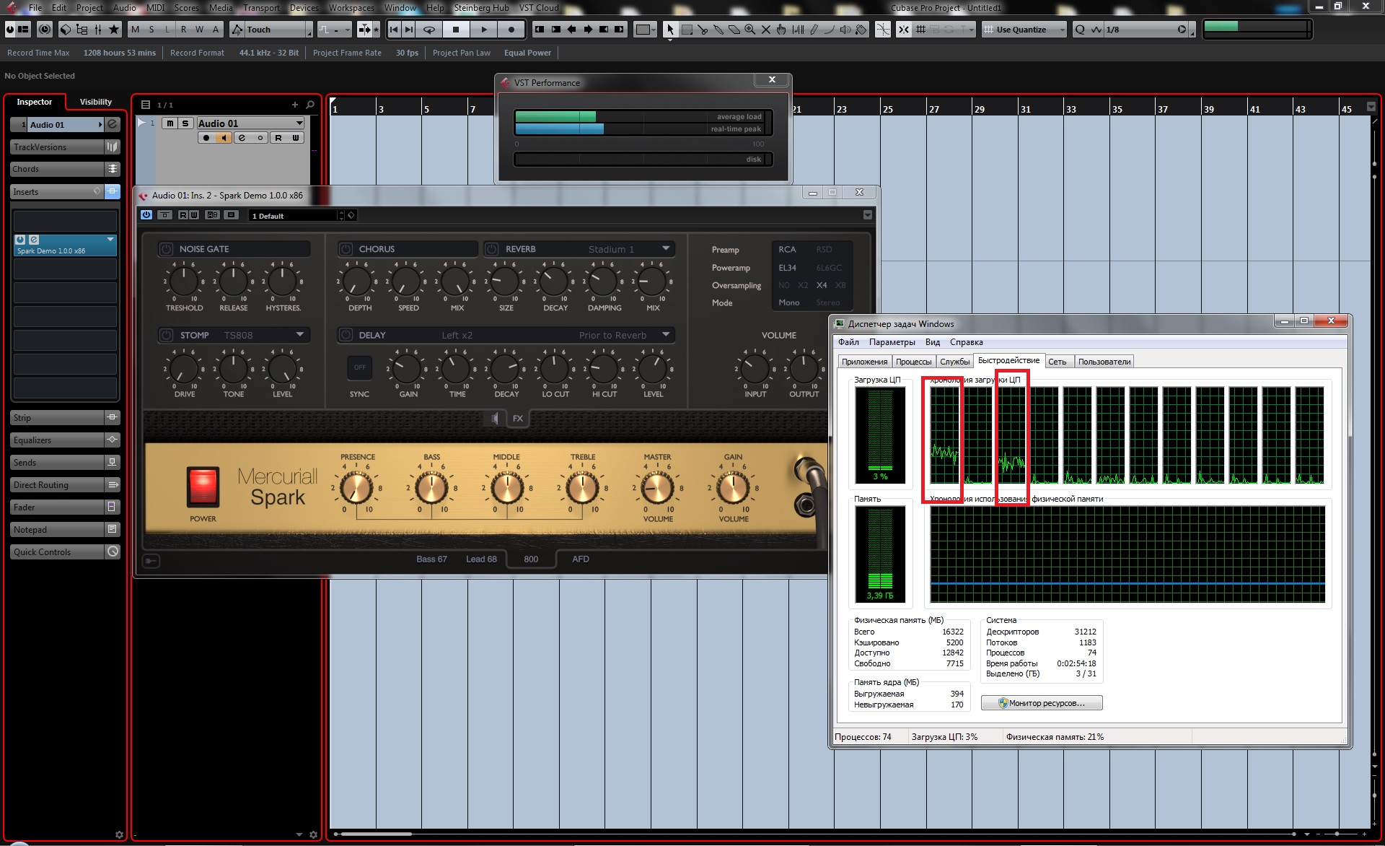Image resolution: width=1385 pixels, height=846 pixels.
Task: Select the Scissors split tool
Action: 703,30
